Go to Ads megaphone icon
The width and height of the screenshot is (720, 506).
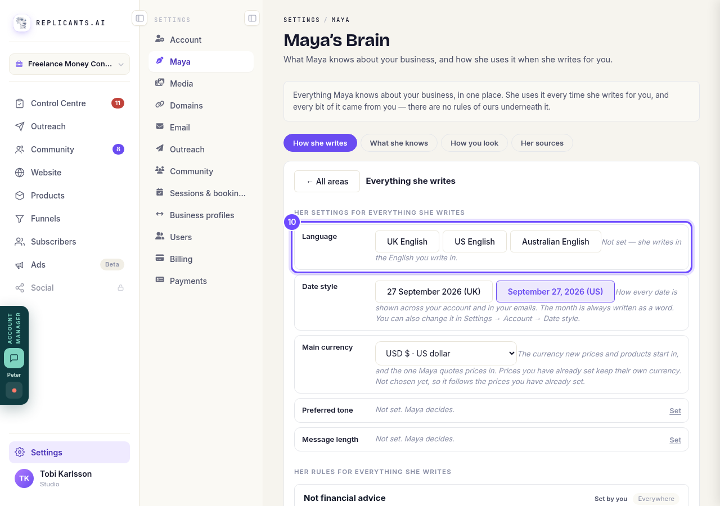tap(20, 265)
